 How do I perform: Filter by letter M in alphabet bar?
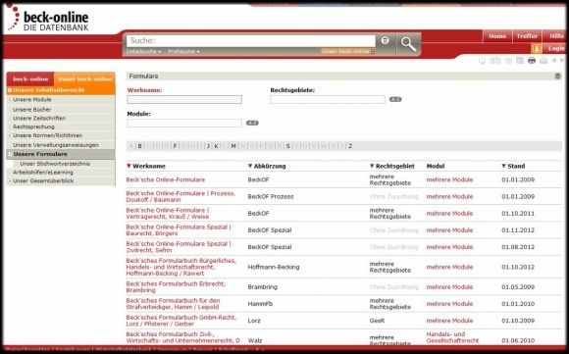pos(233,146)
